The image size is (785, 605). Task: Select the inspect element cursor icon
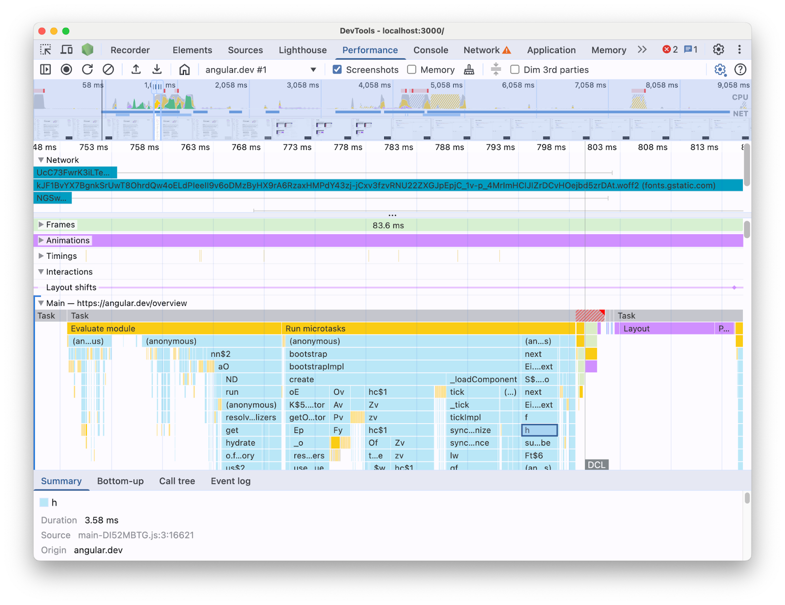point(45,50)
